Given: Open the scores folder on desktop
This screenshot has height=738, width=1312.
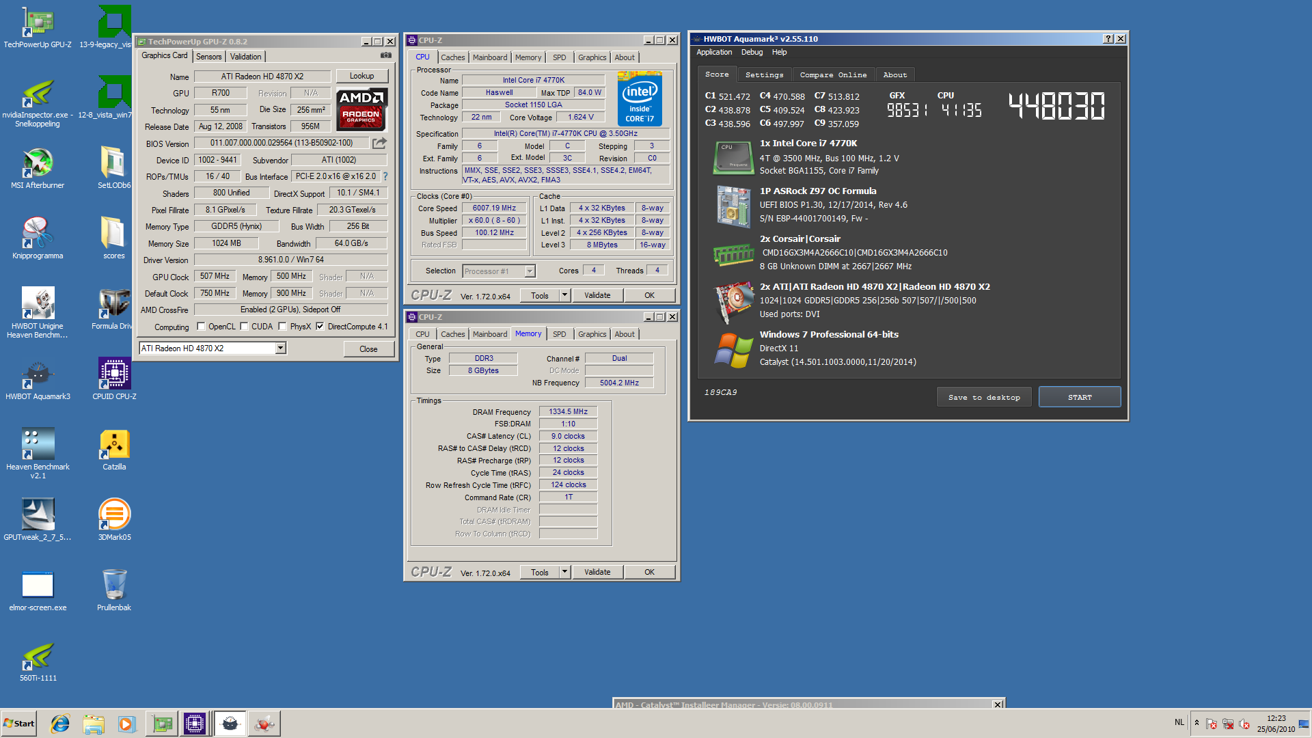Looking at the screenshot, I should click(113, 238).
